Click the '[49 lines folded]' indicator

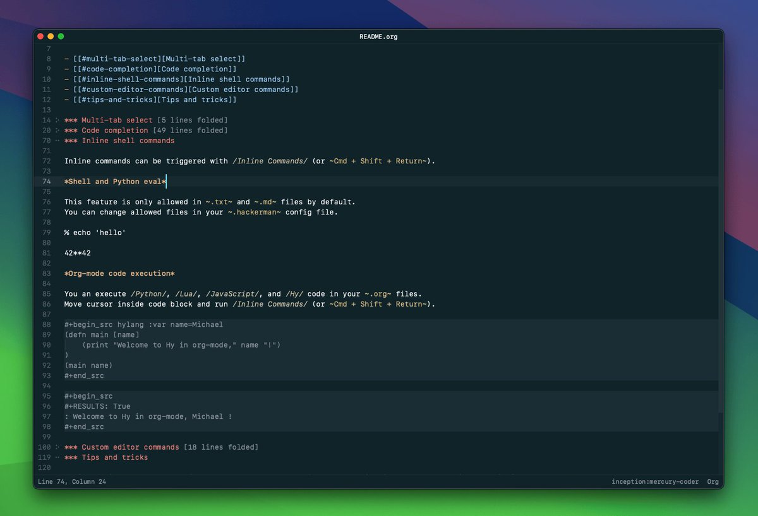click(190, 131)
